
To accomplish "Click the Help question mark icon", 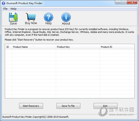I will pyautogui.click(x=49, y=17).
